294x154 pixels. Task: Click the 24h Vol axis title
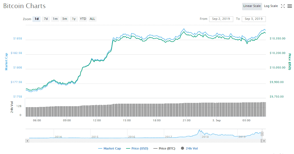coord(12,107)
